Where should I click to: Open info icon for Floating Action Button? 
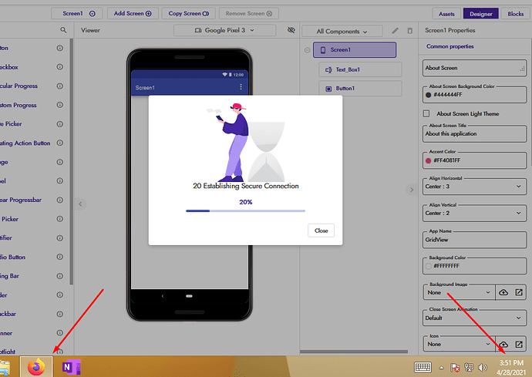pos(59,143)
